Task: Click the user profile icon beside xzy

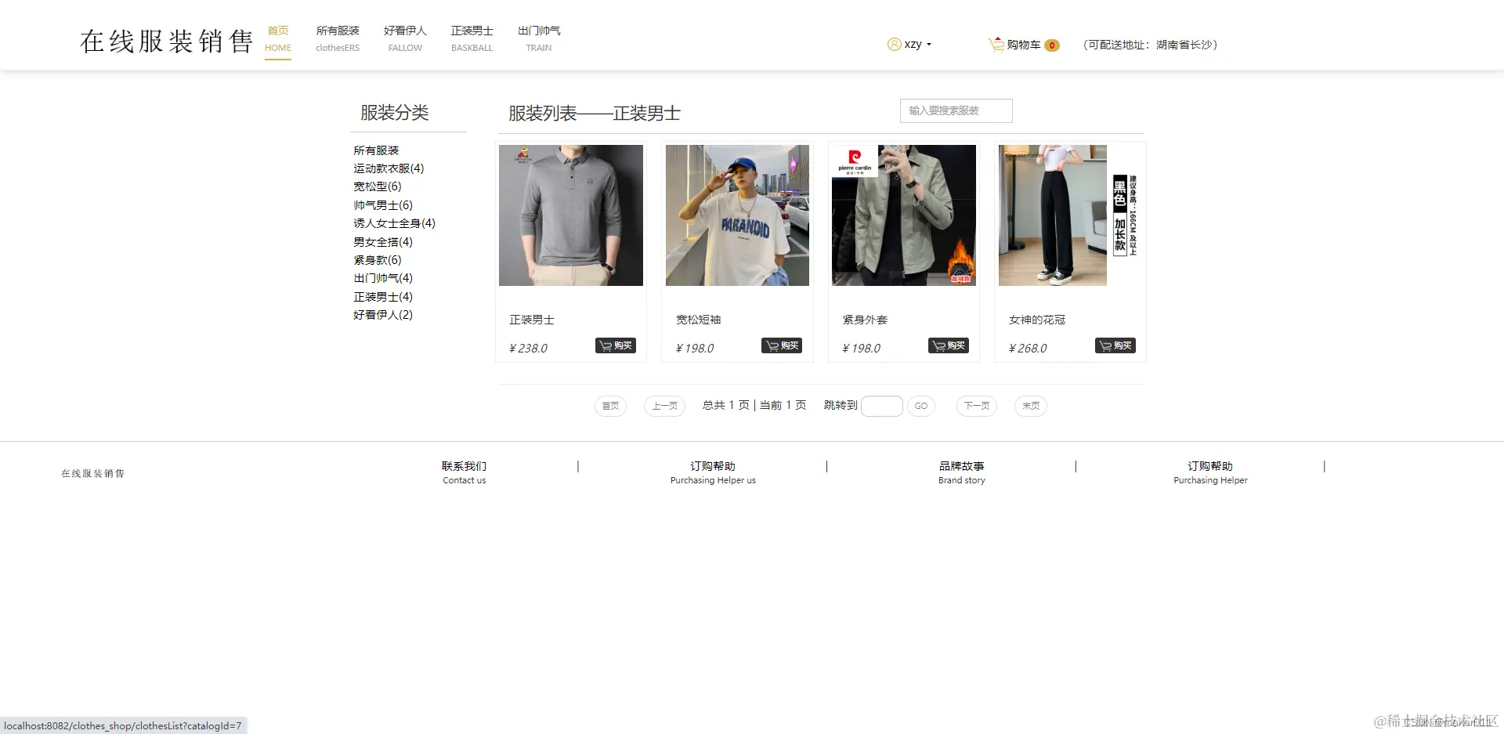Action: 894,44
